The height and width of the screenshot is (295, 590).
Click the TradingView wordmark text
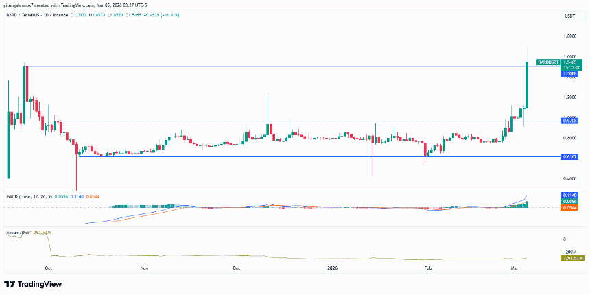(x=38, y=284)
